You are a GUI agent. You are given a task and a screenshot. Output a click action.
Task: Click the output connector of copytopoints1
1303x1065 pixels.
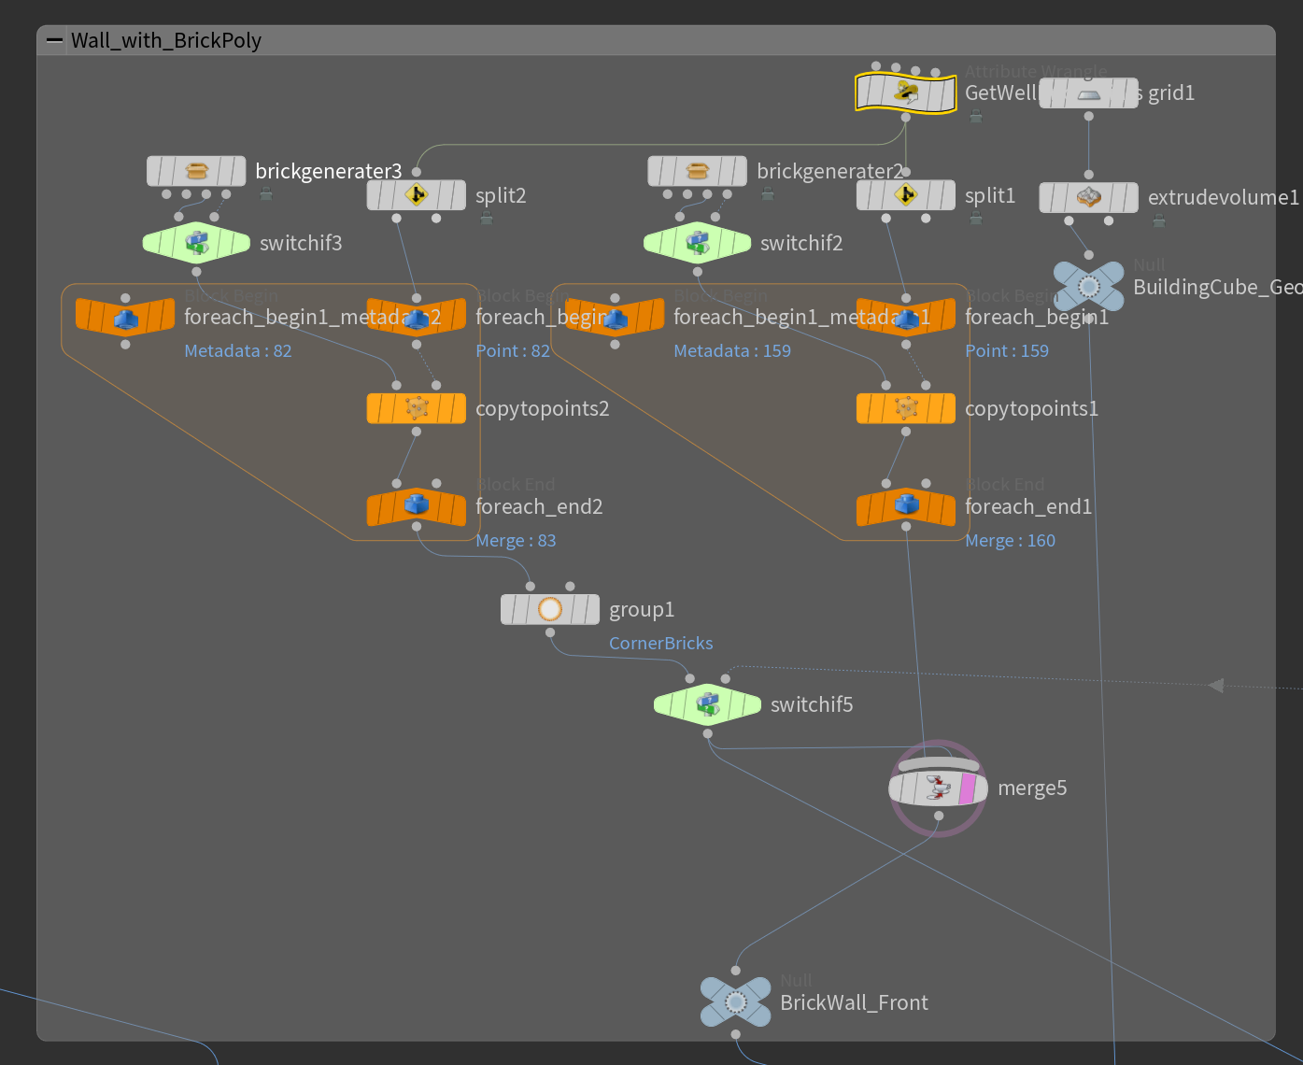[x=906, y=432]
